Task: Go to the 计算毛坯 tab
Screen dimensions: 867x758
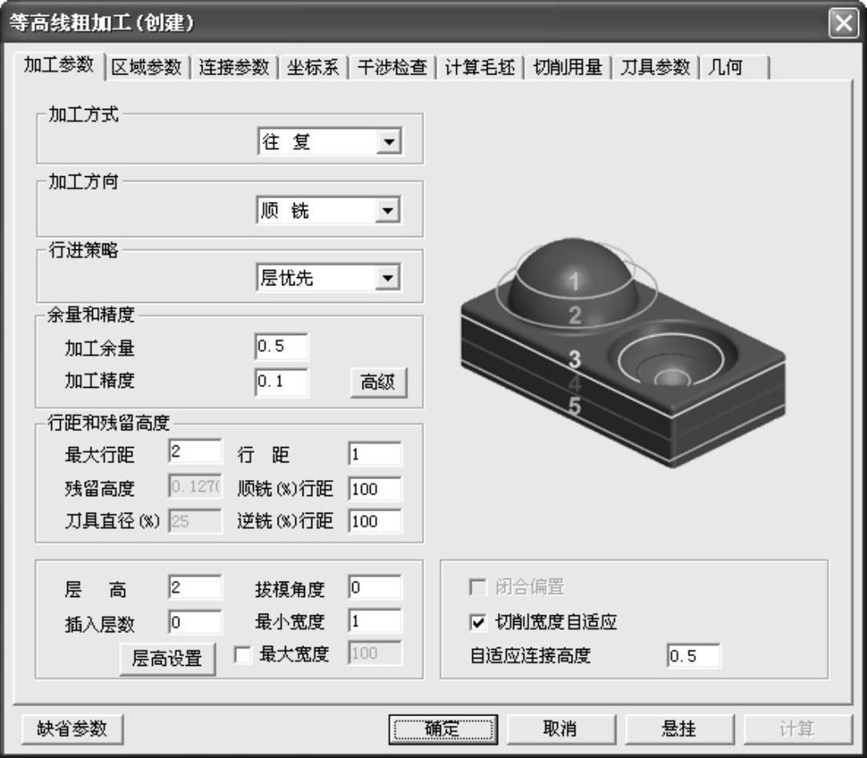Action: click(480, 67)
